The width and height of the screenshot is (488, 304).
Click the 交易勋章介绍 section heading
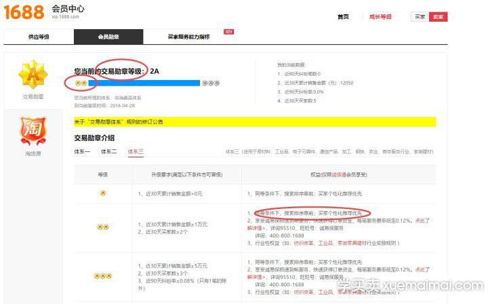click(x=94, y=138)
